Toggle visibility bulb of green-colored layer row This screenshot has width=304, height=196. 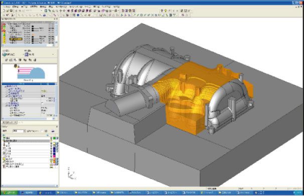[51, 138]
